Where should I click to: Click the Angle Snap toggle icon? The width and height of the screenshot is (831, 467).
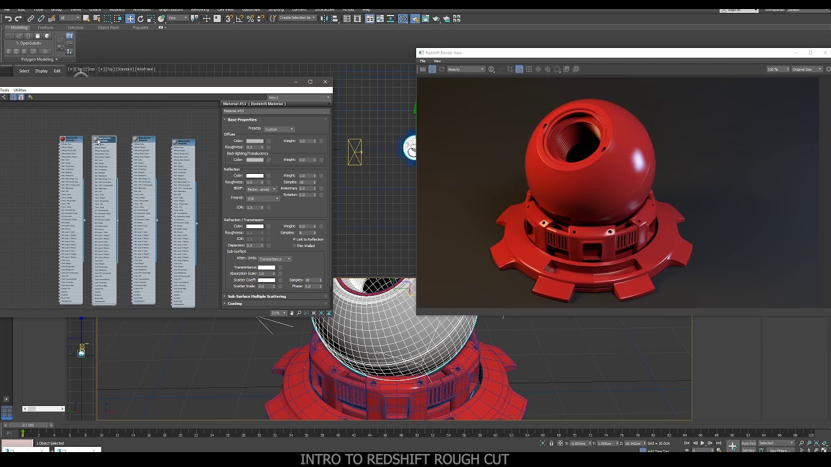pyautogui.click(x=240, y=19)
